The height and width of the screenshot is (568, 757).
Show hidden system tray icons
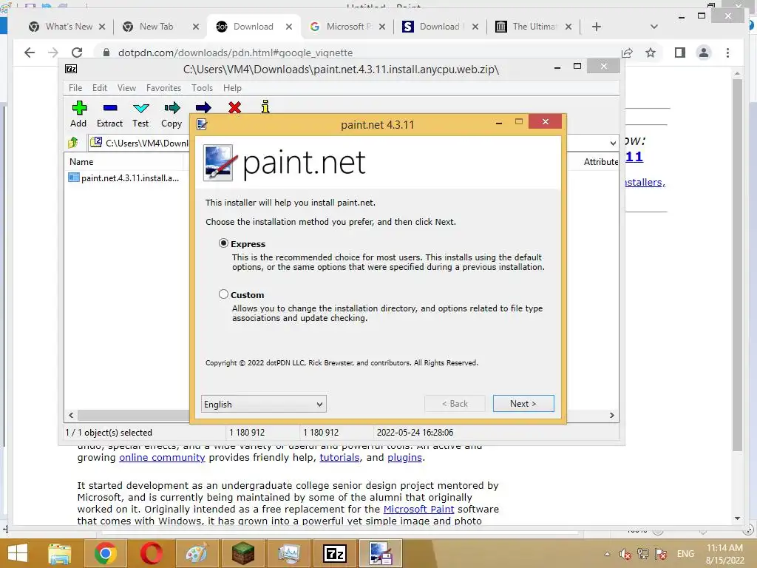click(x=607, y=554)
